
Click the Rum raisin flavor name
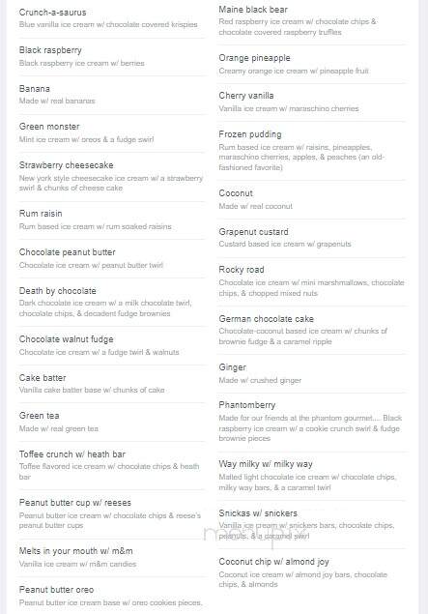tap(41, 214)
